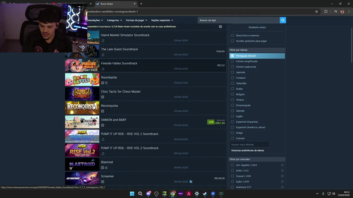Screen dimensions: 353x198
Task: Click Steam platform icon on Roombattle row
Action: point(106,83)
